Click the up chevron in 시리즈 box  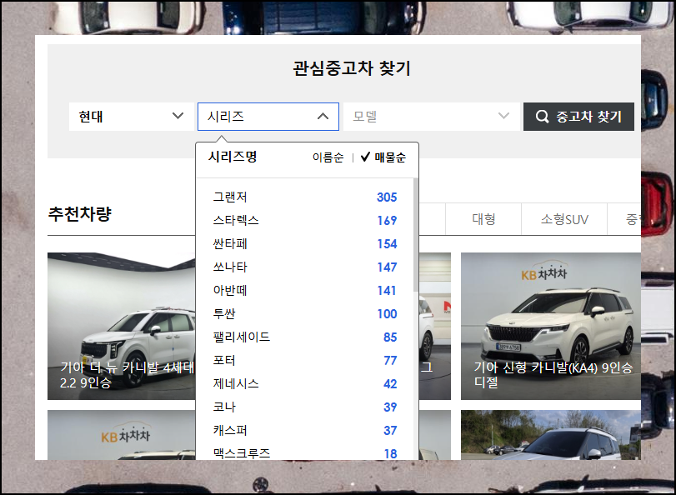323,117
